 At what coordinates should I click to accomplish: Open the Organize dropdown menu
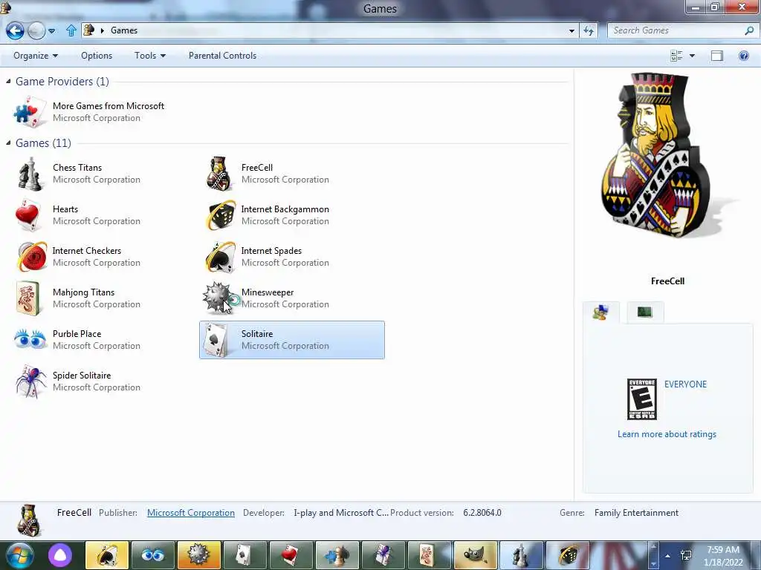tap(36, 56)
